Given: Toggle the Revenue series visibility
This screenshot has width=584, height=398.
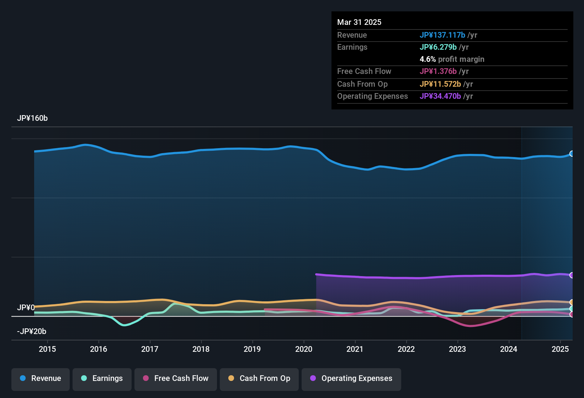Looking at the screenshot, I should [40, 378].
